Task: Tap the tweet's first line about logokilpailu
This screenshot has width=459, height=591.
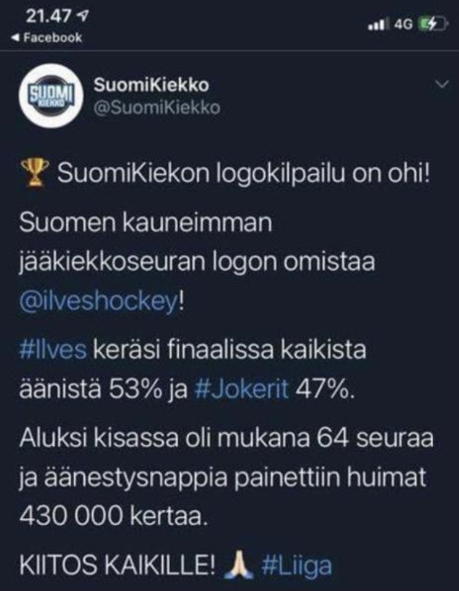Action: coord(243,173)
